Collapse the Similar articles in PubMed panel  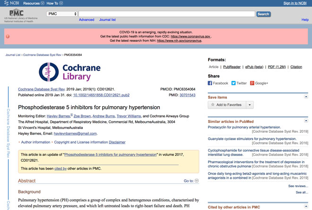tap(306, 120)
